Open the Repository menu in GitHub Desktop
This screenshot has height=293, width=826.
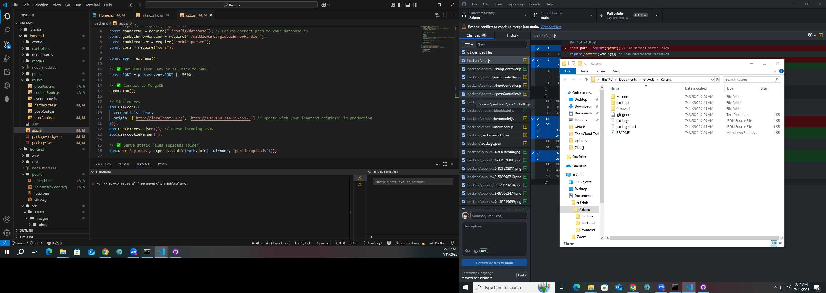(516, 4)
